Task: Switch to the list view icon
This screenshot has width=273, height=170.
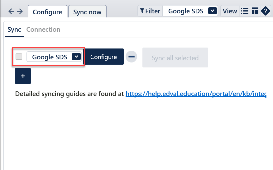Action: click(245, 11)
